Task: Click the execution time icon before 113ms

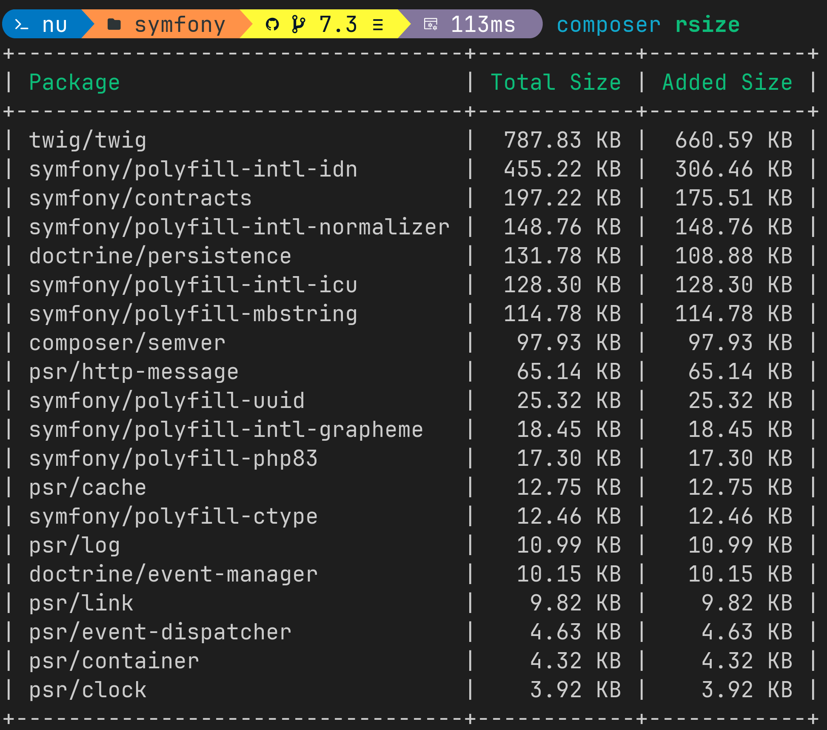Action: [431, 24]
